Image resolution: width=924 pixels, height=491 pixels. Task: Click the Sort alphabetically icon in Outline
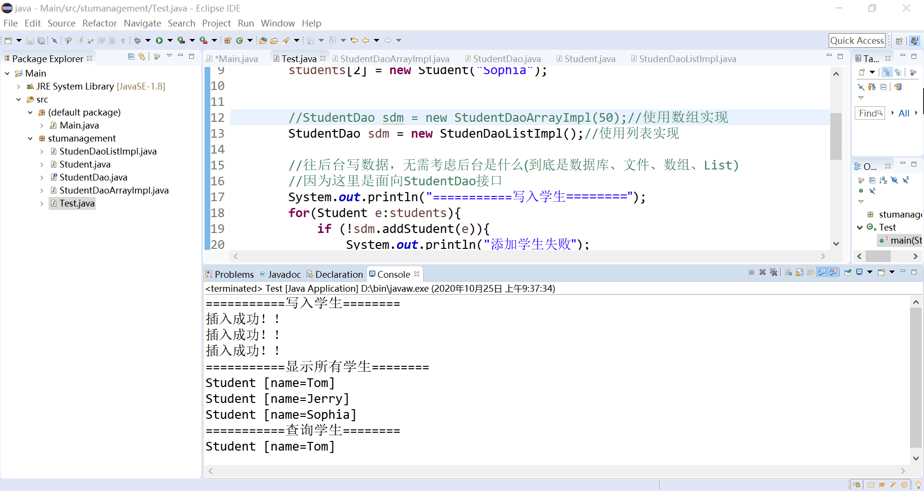point(883,180)
